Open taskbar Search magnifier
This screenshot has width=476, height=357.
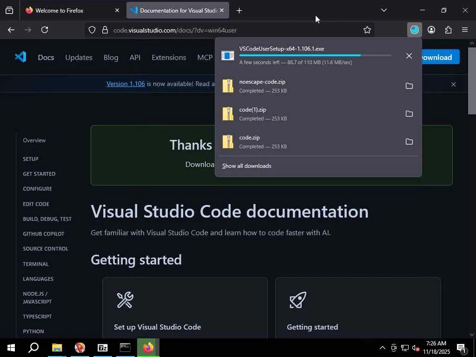point(33,348)
